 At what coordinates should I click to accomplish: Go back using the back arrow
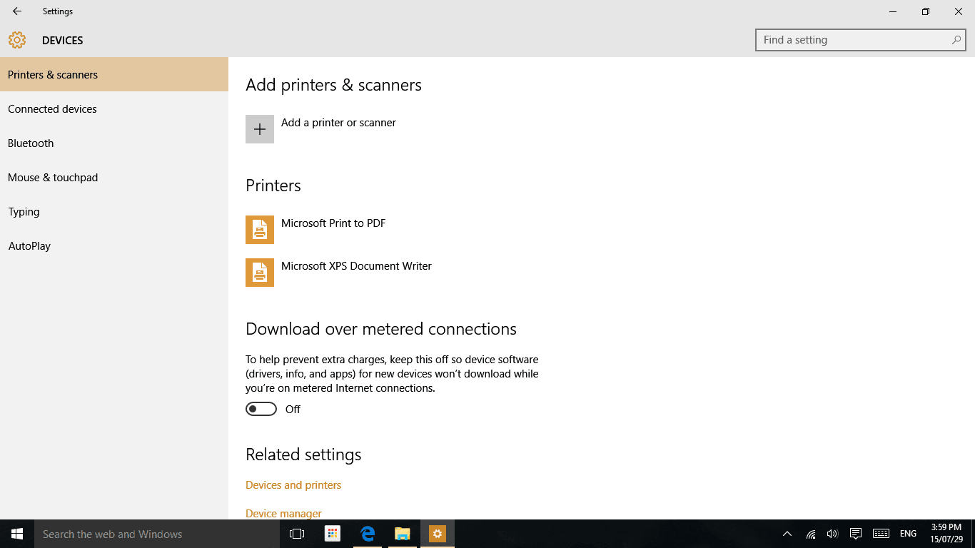(17, 11)
